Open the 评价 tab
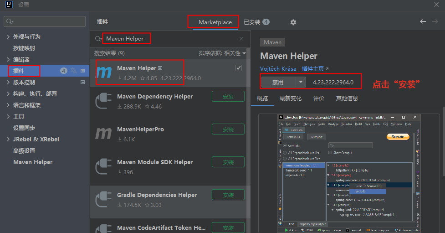 (x=319, y=98)
